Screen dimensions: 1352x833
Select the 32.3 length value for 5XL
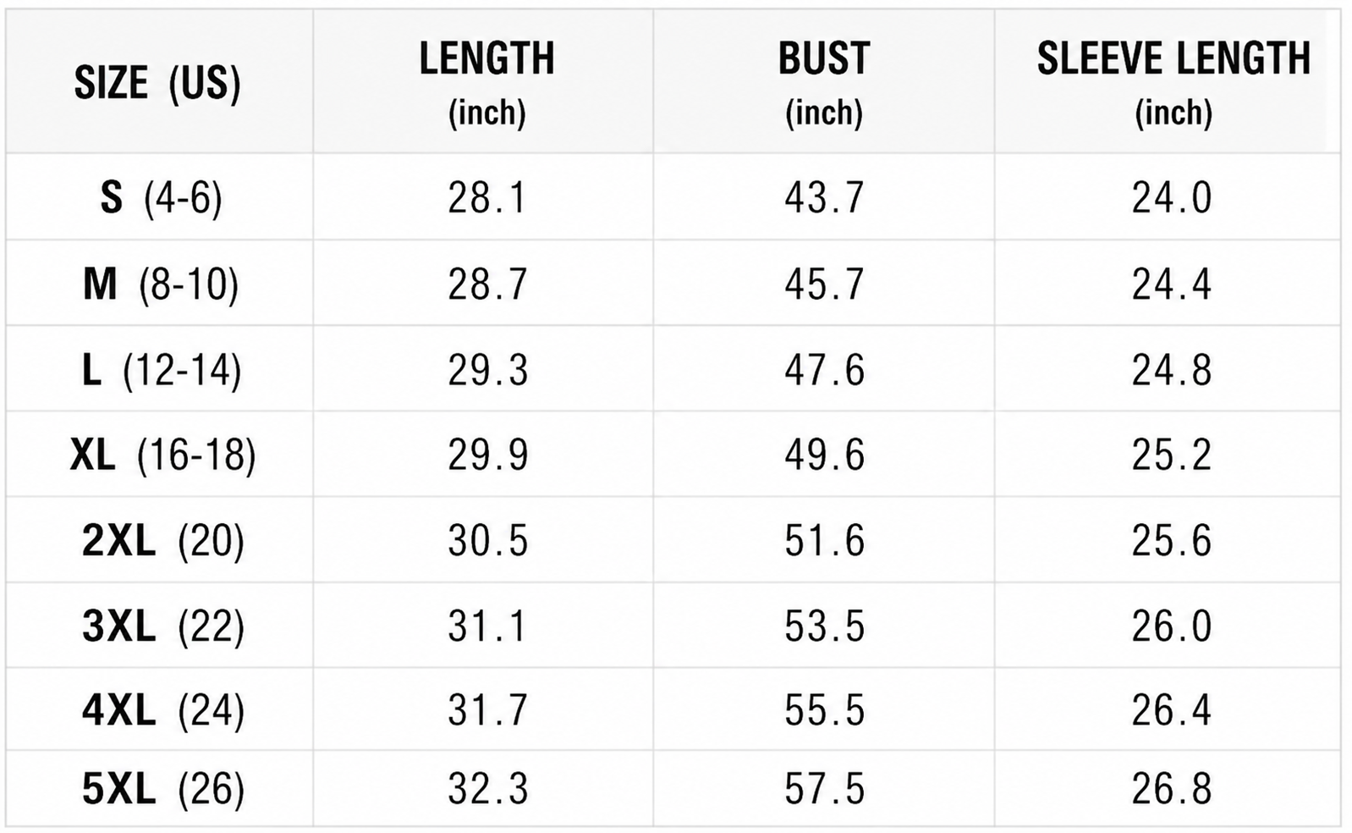pyautogui.click(x=487, y=789)
